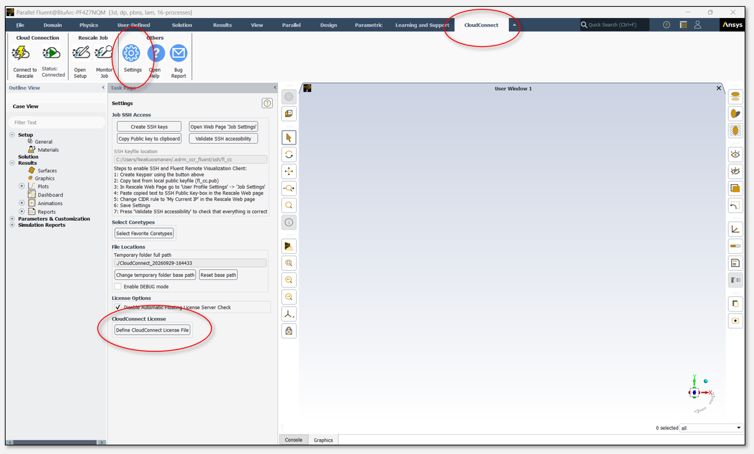Switch to the Solution ribbon tab

(182, 25)
